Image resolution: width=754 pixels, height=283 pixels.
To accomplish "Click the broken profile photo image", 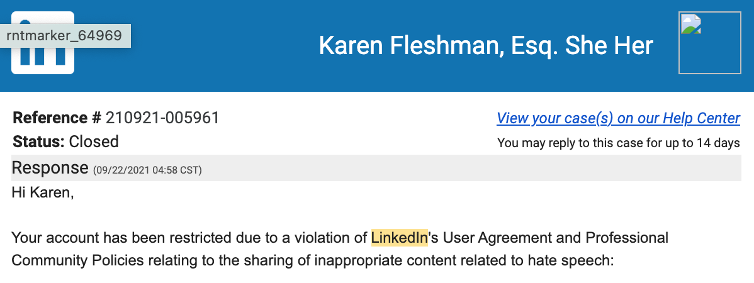I will (709, 43).
